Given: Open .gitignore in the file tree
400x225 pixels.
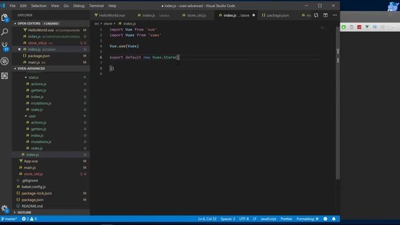Looking at the screenshot, I should (x=51, y=181).
